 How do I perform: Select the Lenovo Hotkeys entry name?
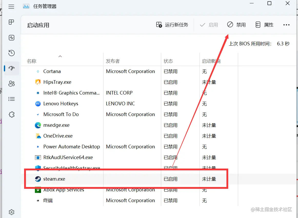tap(61, 104)
